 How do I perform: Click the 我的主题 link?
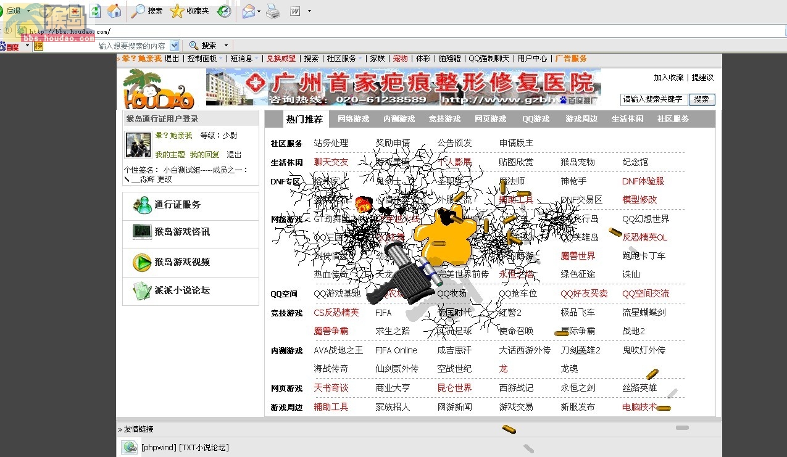tap(170, 155)
